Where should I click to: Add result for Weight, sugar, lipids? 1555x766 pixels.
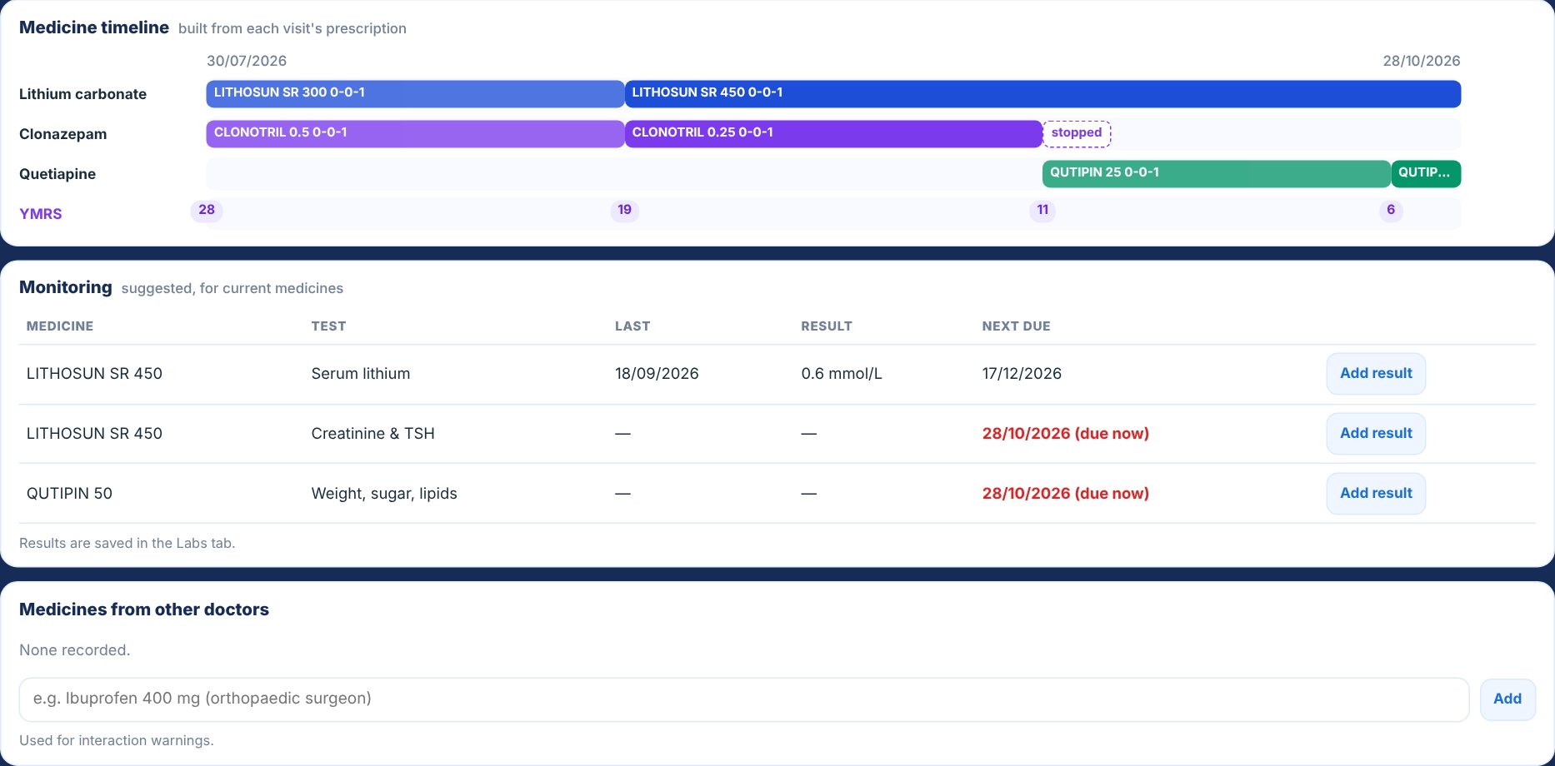coord(1376,494)
